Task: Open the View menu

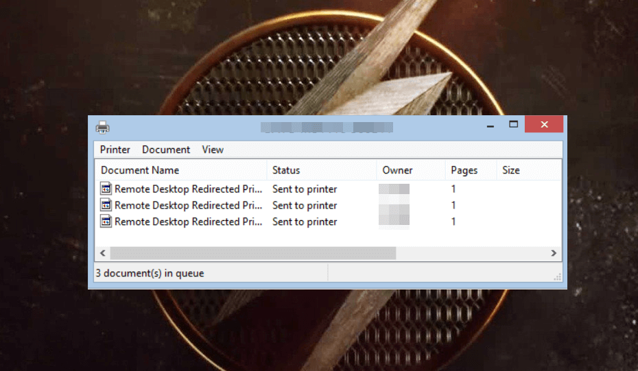Action: (213, 149)
